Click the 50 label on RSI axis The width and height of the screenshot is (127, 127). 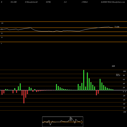[2, 33]
